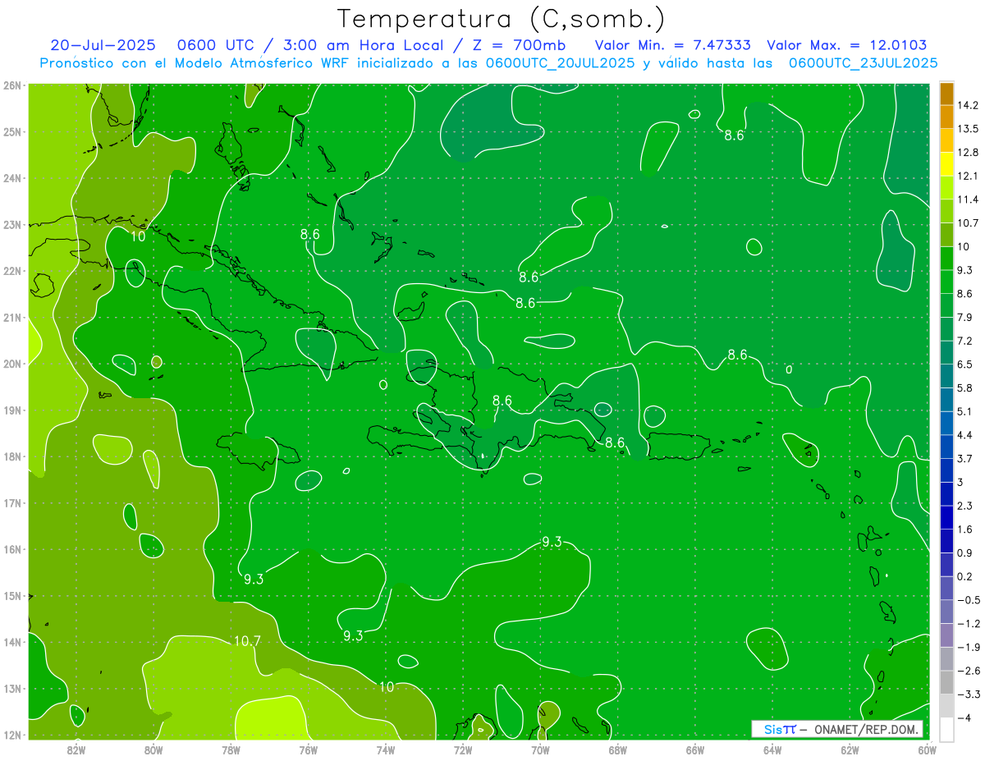985x761 pixels.
Task: Click the 62W longitude axis label
Action: 850,749
